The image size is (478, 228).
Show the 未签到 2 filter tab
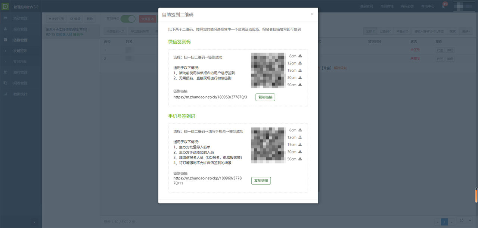402,31
